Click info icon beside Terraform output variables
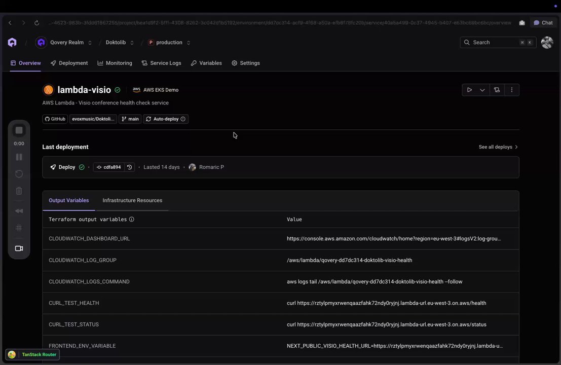 (x=132, y=220)
